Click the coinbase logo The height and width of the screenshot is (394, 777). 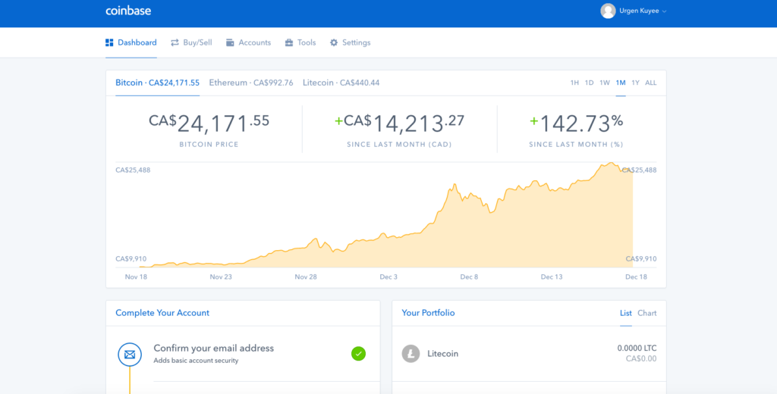(x=128, y=11)
